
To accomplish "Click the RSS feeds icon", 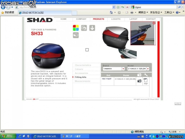I will [x=119, y=12].
